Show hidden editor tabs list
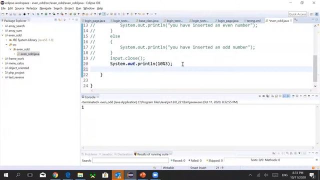This screenshot has height=180, width=320. (x=296, y=20)
